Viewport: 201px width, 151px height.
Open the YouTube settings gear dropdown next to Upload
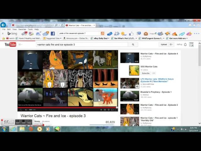click(x=171, y=44)
